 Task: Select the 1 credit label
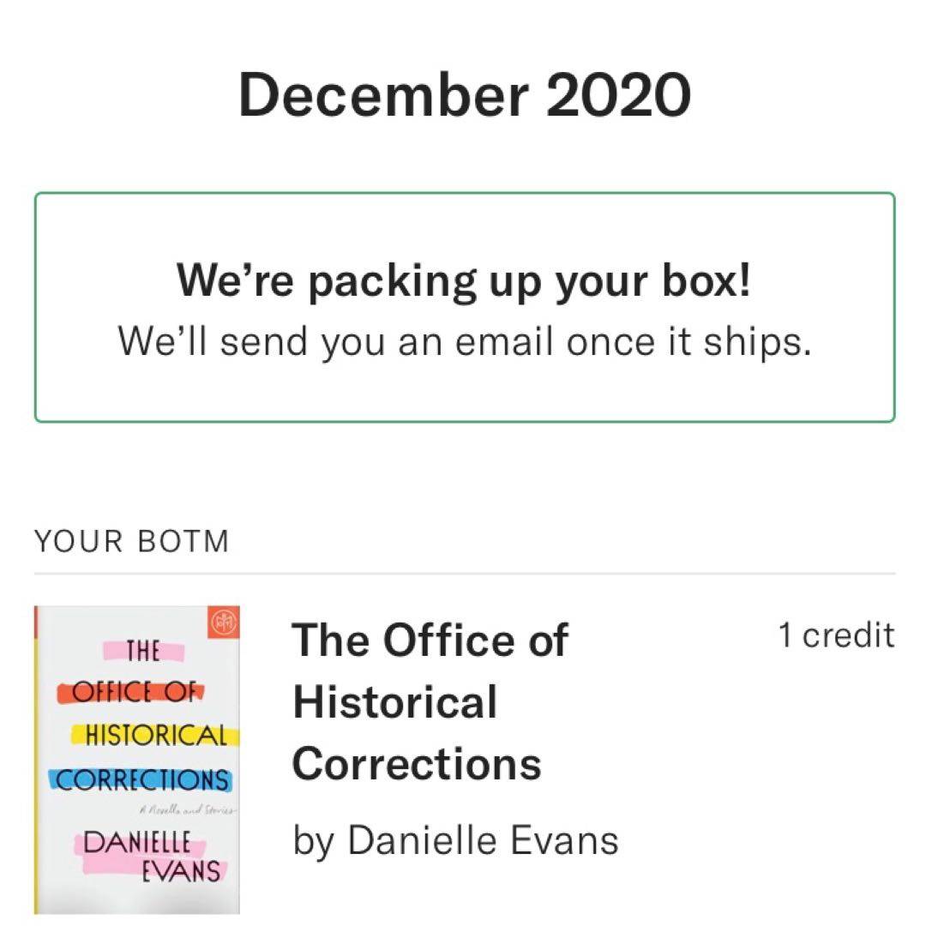point(836,636)
